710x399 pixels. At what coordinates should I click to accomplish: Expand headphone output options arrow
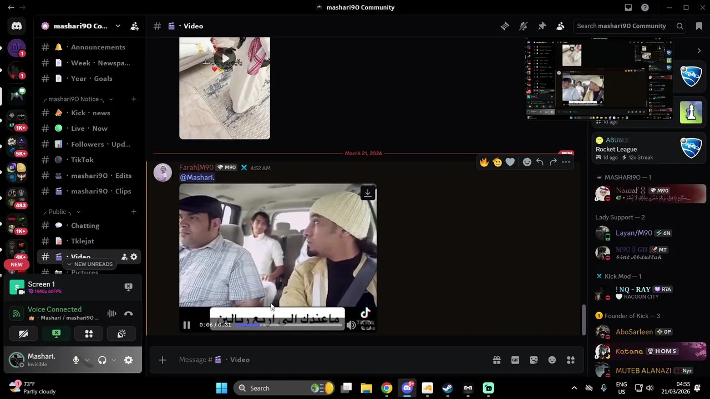(x=114, y=360)
